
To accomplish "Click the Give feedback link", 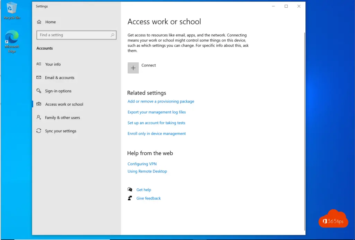I will tap(148, 198).
